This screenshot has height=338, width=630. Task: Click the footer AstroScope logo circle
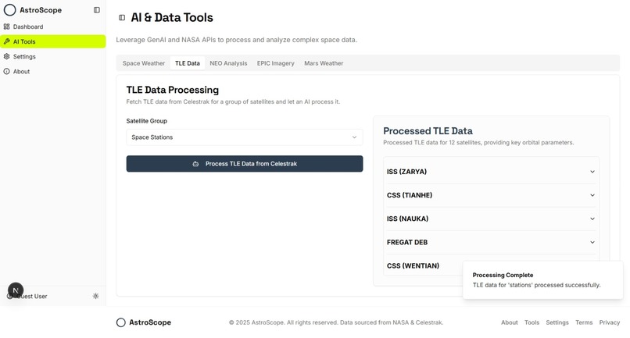coord(121,322)
